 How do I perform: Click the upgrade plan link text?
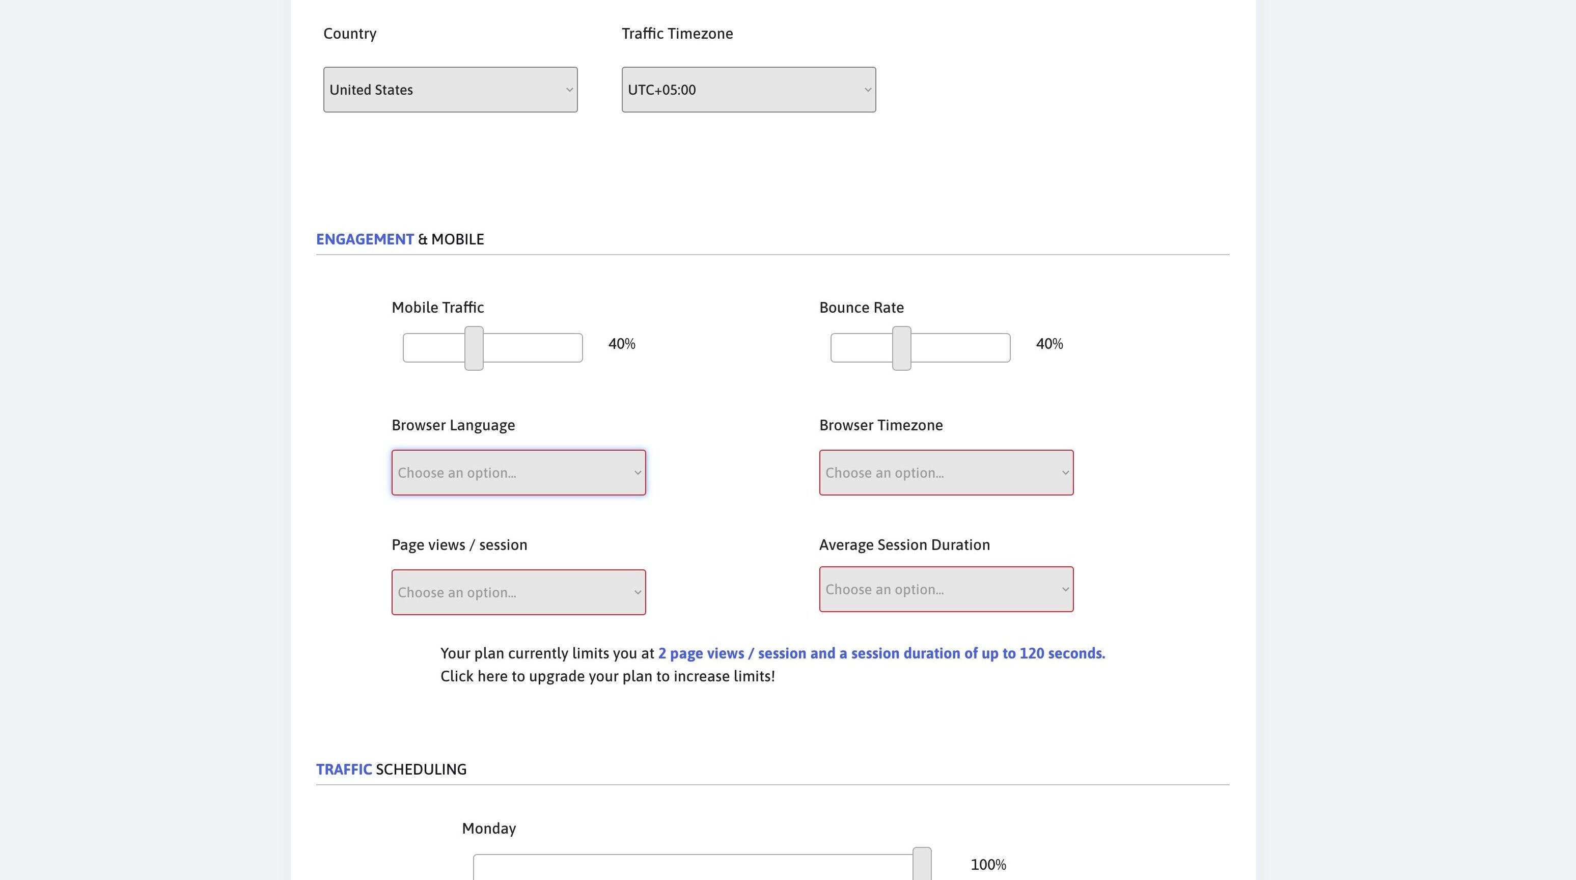(x=607, y=676)
